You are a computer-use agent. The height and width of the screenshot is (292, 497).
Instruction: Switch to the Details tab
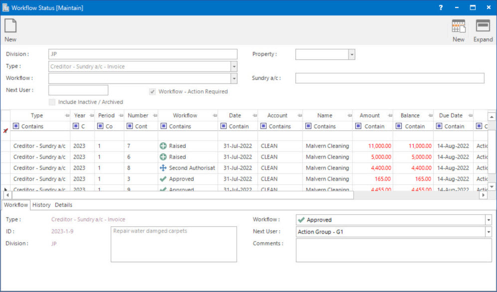point(63,205)
